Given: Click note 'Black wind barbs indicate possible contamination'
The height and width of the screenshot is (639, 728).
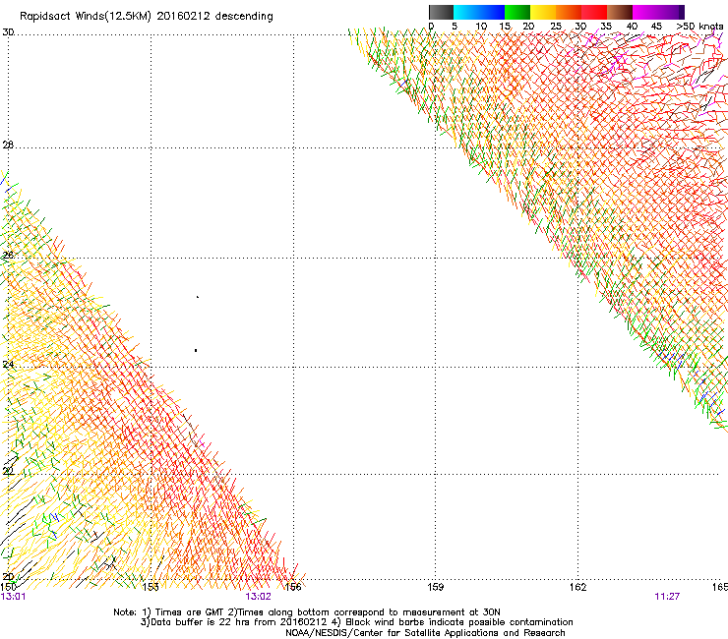Looking at the screenshot, I should coord(459,622).
